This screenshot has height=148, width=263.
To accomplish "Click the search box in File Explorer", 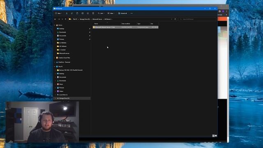I will click(197, 19).
